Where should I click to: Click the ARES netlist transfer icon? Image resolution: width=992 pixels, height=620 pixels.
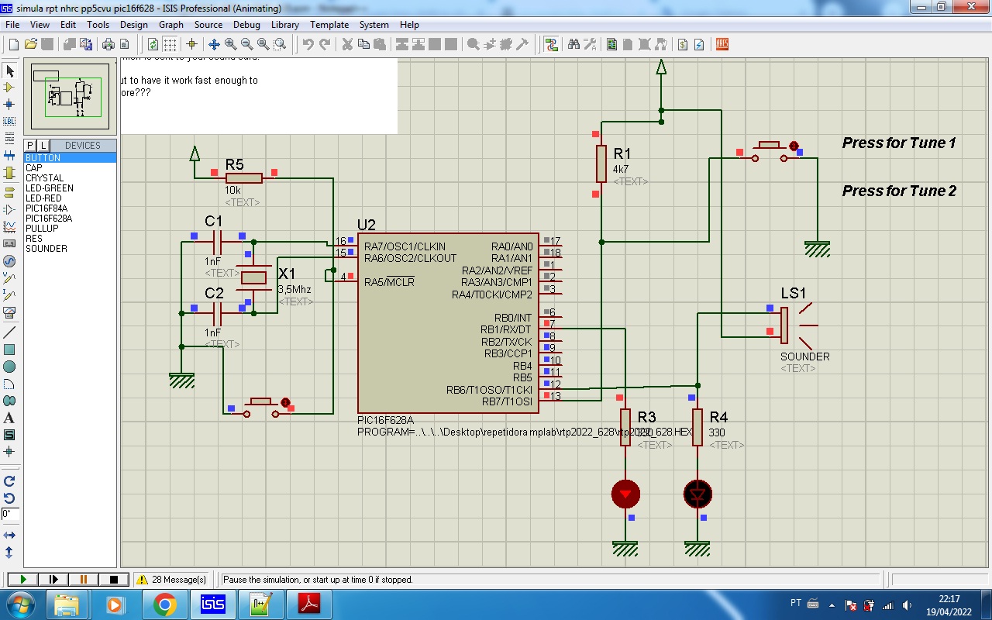pos(722,44)
